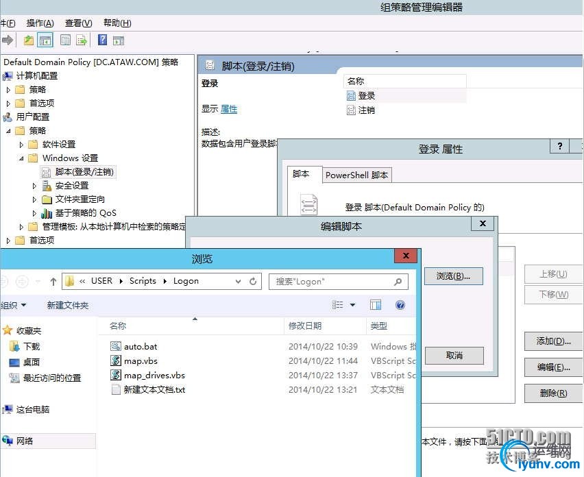
Task: Select the 安全设置 tree icon
Action: click(47, 186)
